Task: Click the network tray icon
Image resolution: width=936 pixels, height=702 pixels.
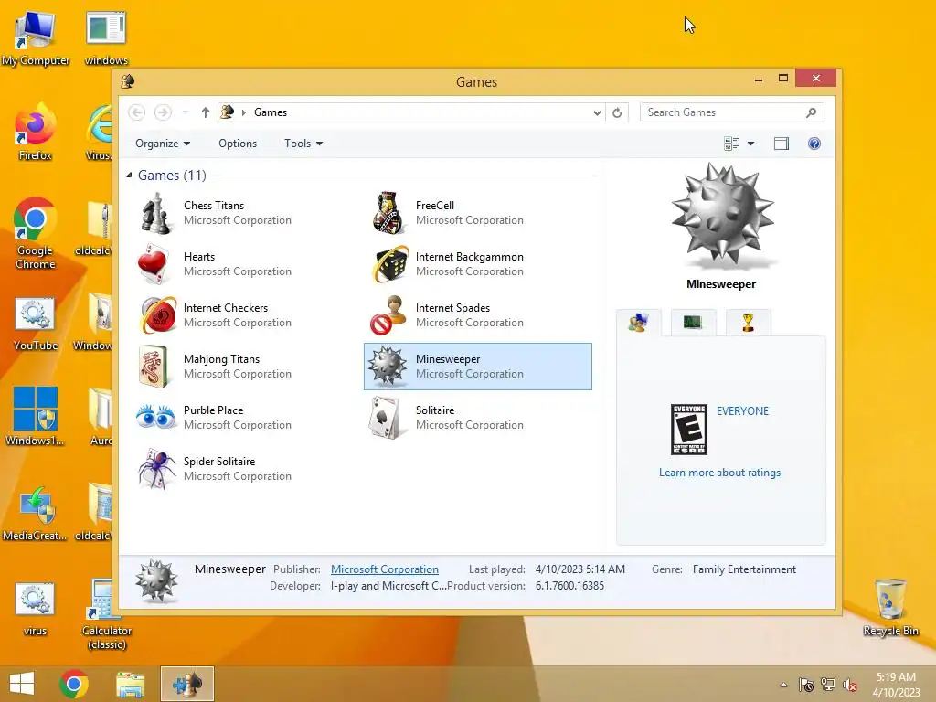Action: coord(828,685)
